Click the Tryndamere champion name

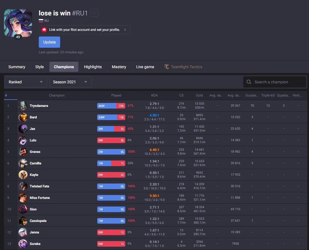(x=39, y=106)
